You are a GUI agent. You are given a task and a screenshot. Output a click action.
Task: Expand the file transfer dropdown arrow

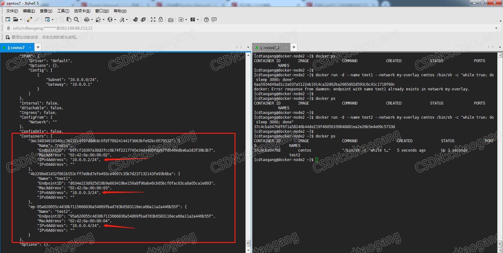[x=103, y=20]
